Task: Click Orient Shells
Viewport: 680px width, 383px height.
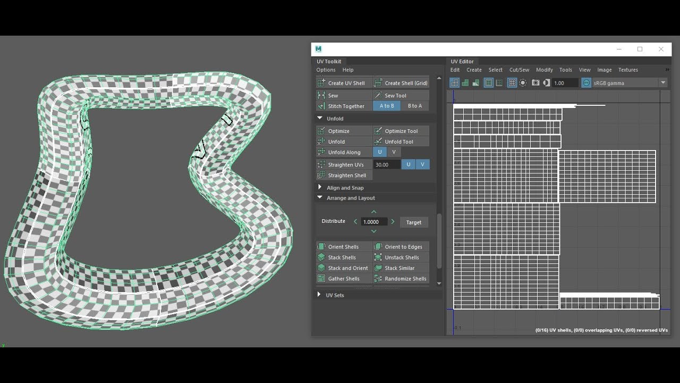Action: [344, 247]
